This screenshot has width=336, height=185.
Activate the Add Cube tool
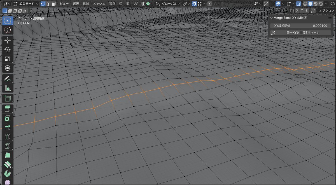pyautogui.click(x=8, y=99)
